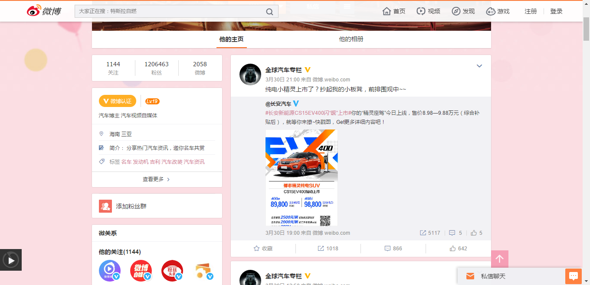Click the 微博认证 verification button
The height and width of the screenshot is (285, 590).
pyautogui.click(x=118, y=101)
